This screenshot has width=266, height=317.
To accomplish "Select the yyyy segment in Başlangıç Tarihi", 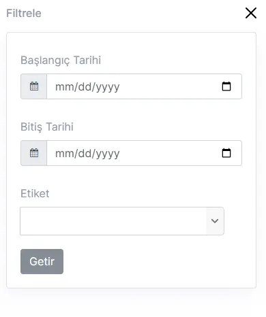I will click(107, 87).
